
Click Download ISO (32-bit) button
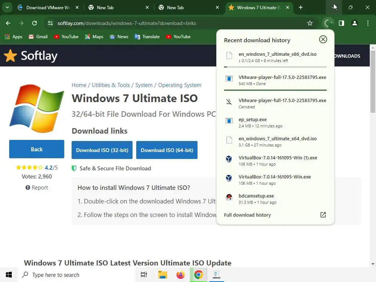click(102, 150)
